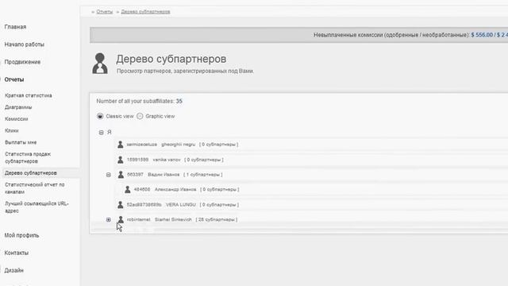Viewport: 508px width, 286px height.
Task: Open the Дизайн sidebar item
Action: 13,270
